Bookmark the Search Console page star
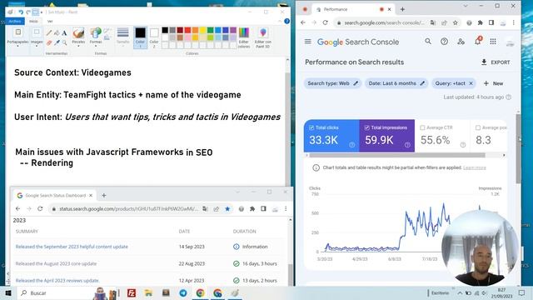 [x=456, y=22]
